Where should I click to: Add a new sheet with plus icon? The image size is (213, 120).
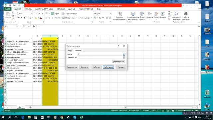30,107
